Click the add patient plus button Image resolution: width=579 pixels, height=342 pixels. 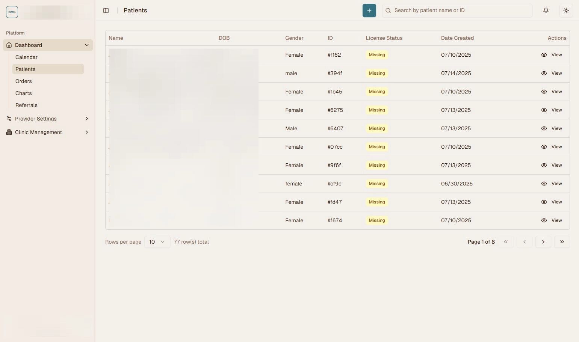[369, 11]
